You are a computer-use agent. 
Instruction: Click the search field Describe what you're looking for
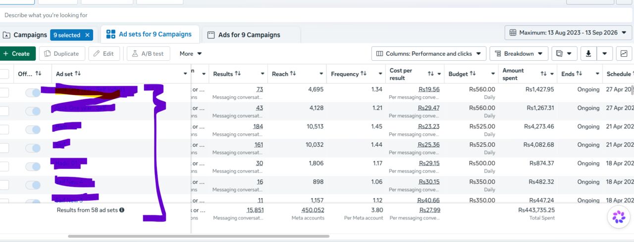(317, 15)
